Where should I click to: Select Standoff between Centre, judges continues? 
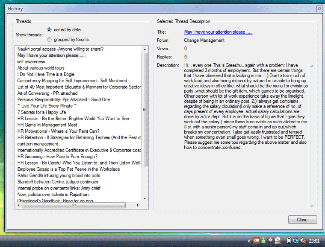point(58,182)
